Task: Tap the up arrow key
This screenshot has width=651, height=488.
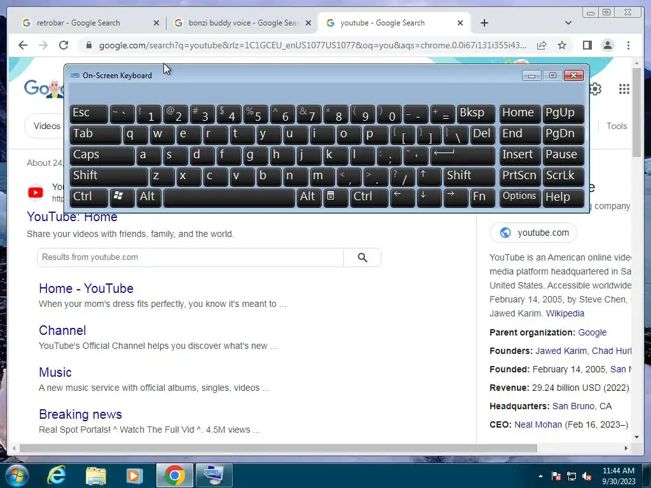Action: coord(429,177)
